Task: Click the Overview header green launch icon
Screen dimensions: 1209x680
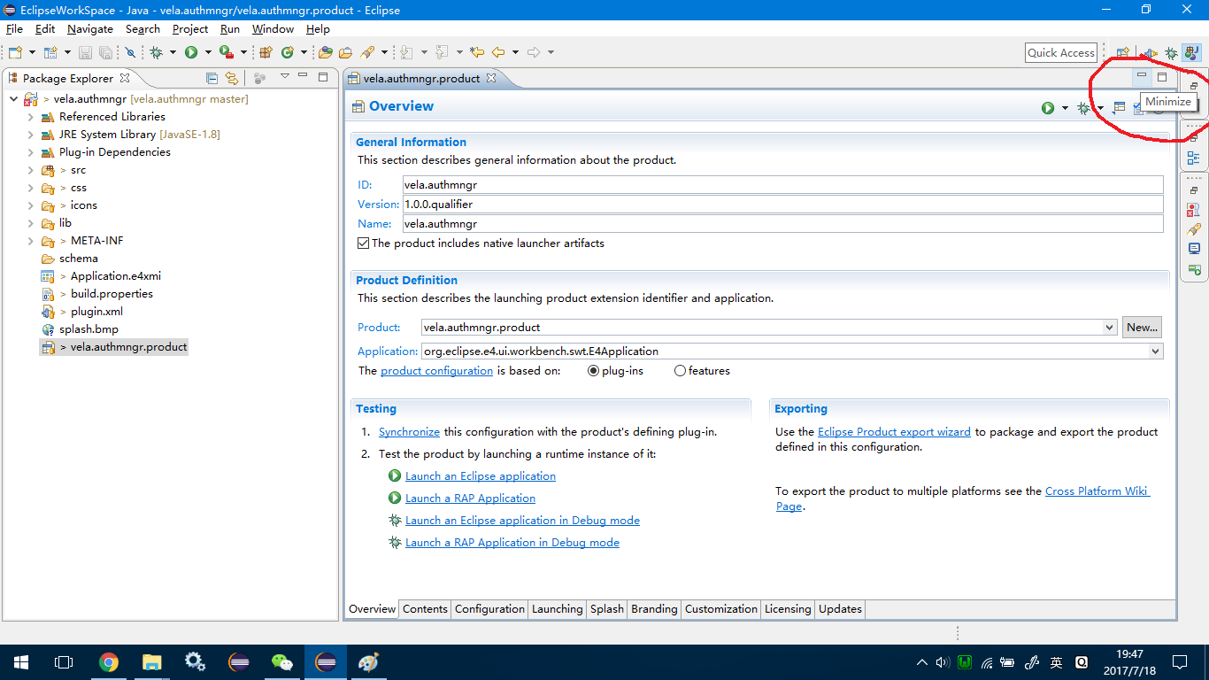Action: [x=1048, y=108]
